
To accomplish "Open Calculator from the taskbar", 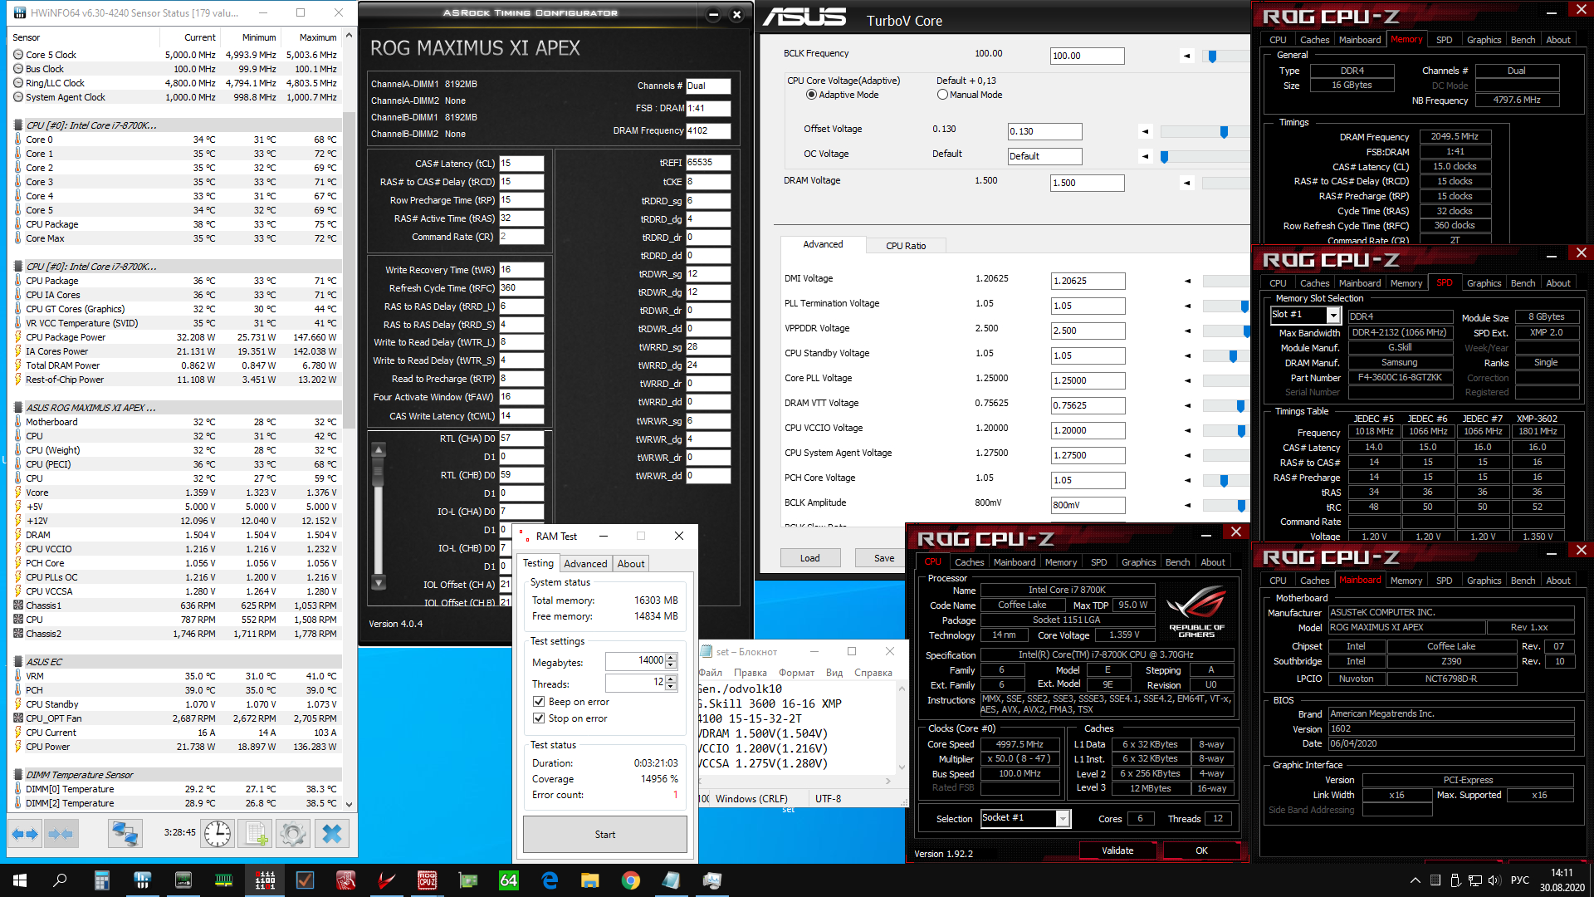I will coord(102,880).
